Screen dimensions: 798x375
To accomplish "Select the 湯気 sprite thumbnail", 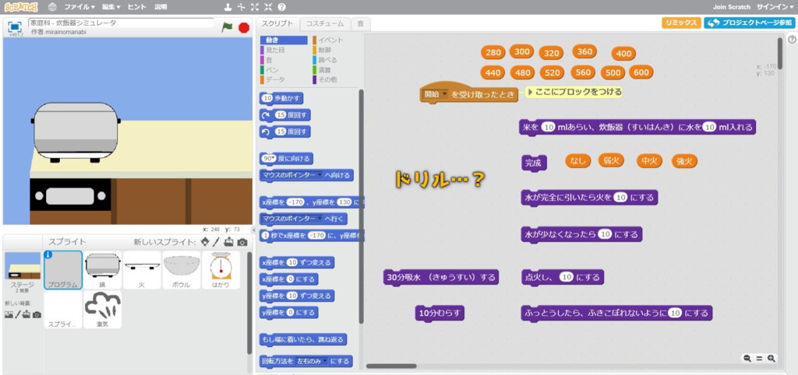I will coord(102,310).
